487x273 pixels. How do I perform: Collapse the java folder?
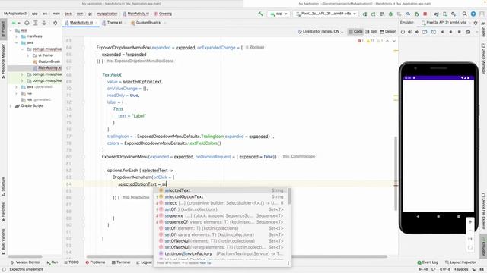coord(17,42)
